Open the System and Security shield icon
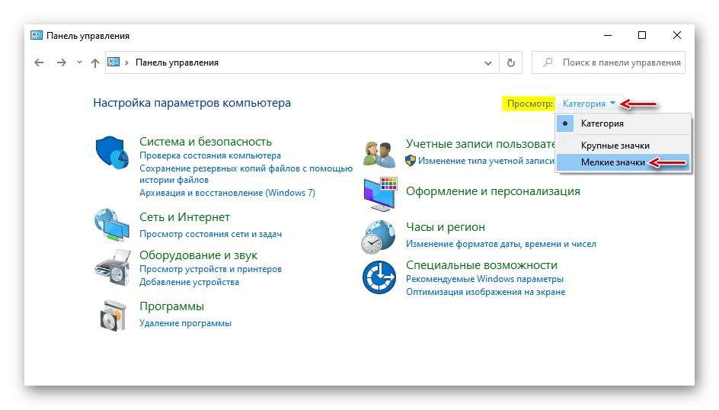 pyautogui.click(x=112, y=152)
